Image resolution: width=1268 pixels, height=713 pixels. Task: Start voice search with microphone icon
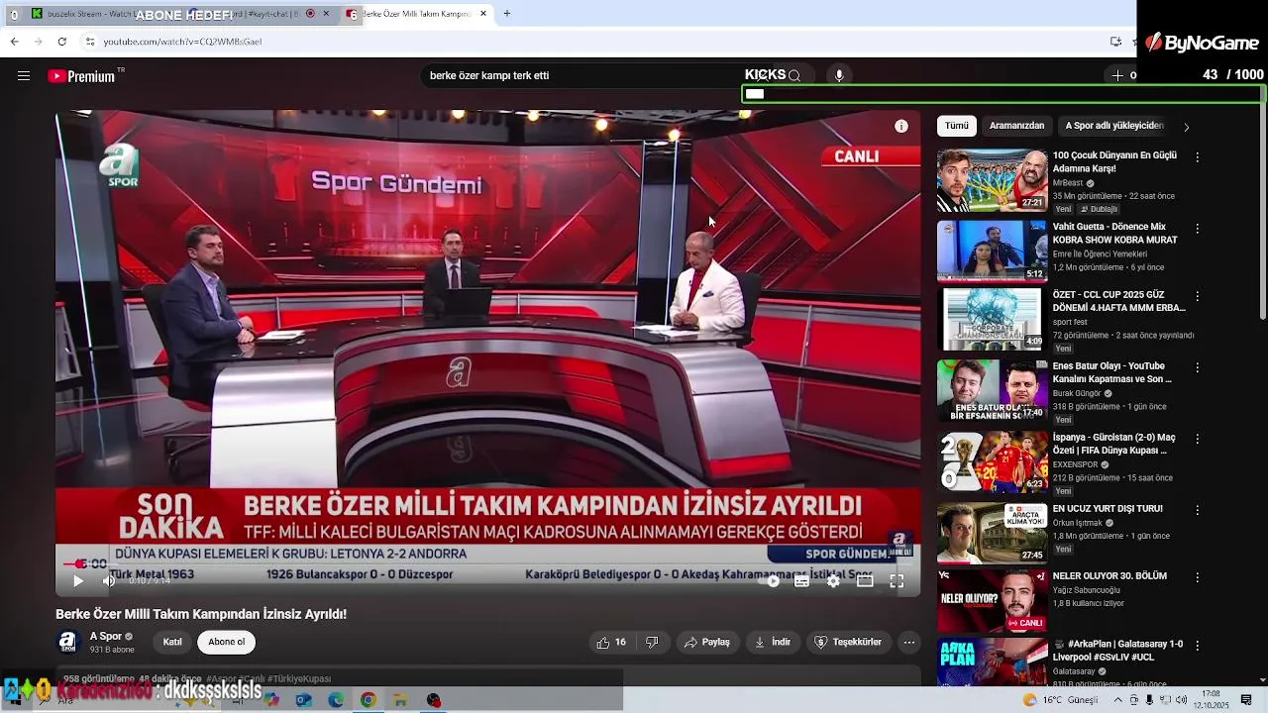(x=839, y=75)
